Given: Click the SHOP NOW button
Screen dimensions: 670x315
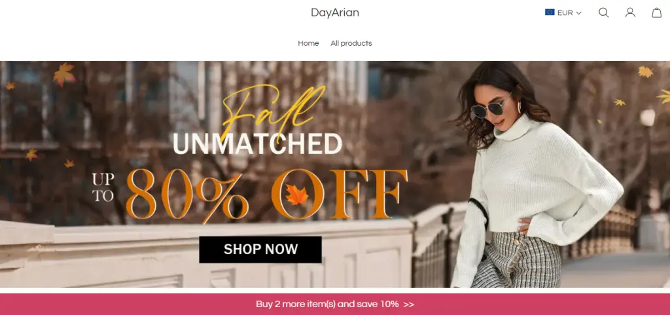Looking at the screenshot, I should coord(260,250).
